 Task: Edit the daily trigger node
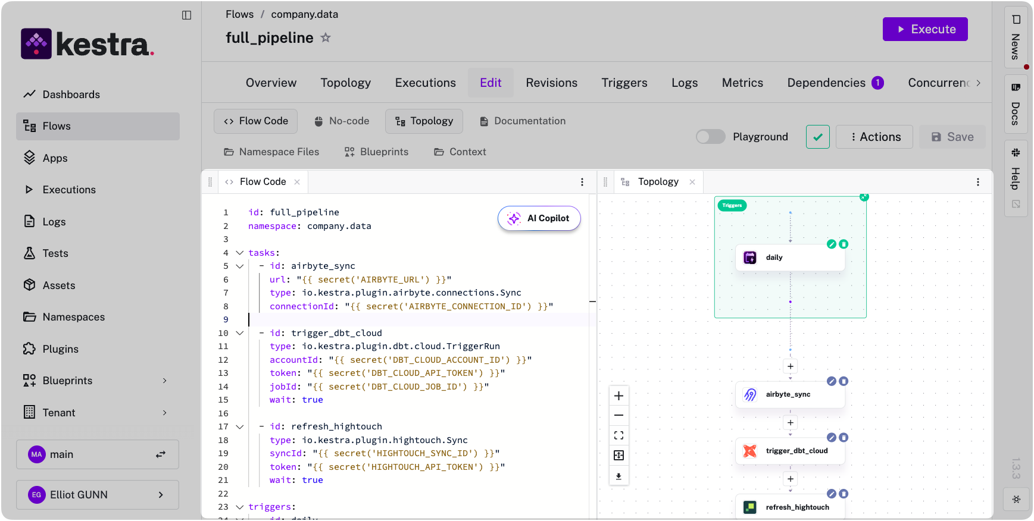832,244
